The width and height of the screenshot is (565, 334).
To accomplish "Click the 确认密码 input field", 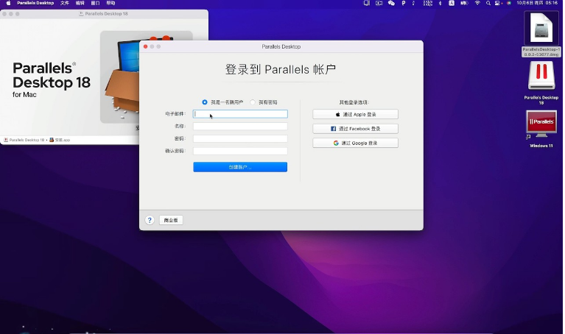I will coord(240,151).
